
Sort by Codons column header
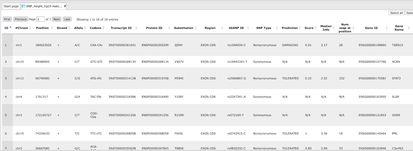(x=97, y=28)
